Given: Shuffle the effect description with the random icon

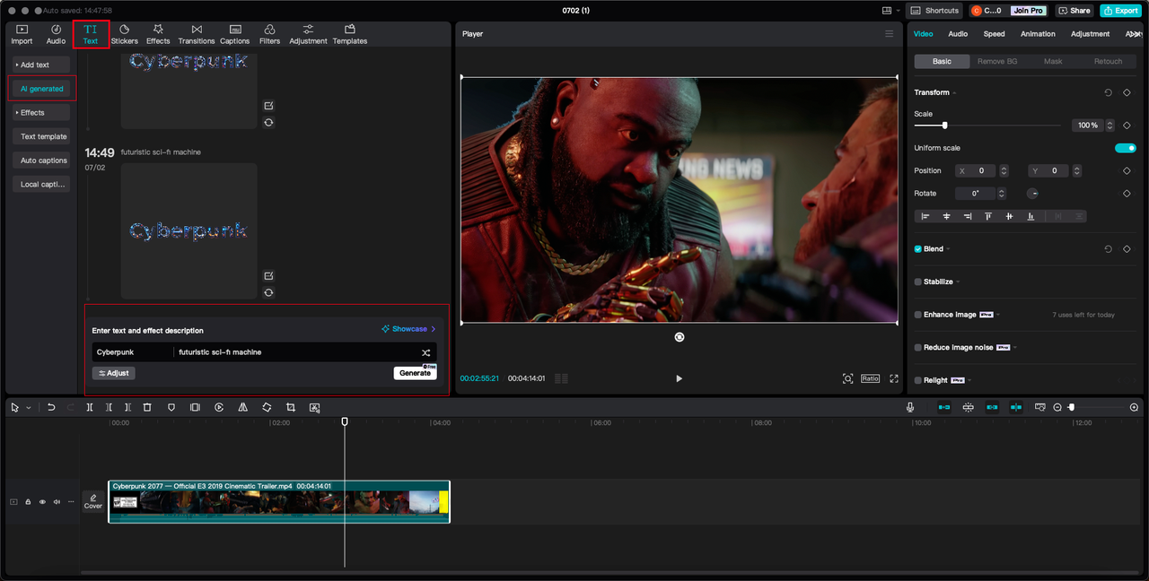Looking at the screenshot, I should pos(426,352).
